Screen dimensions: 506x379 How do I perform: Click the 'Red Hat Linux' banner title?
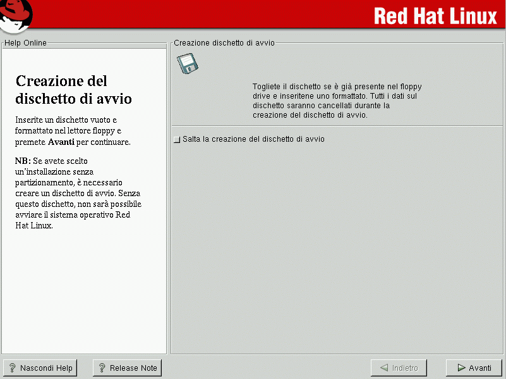[435, 16]
